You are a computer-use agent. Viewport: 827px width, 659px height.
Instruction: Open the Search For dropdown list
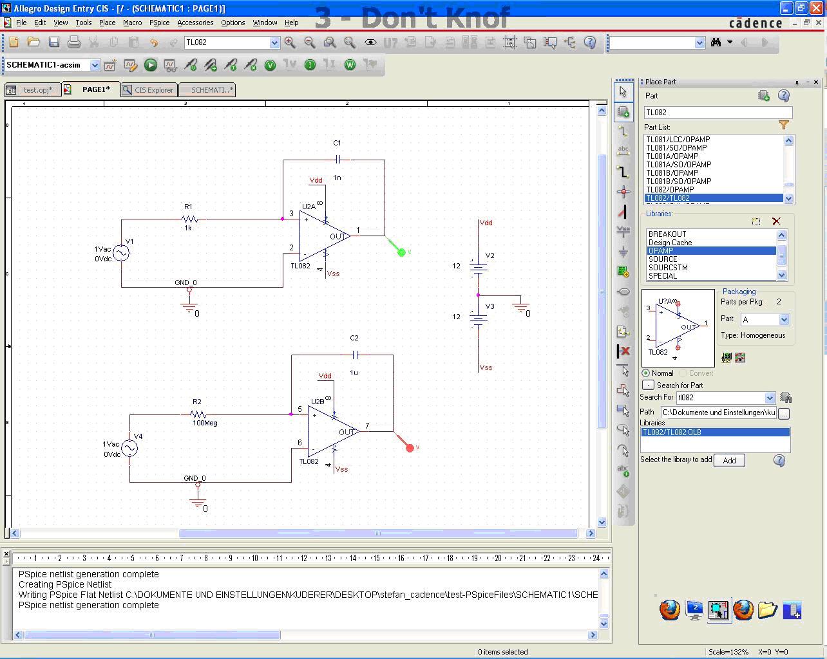tap(769, 398)
